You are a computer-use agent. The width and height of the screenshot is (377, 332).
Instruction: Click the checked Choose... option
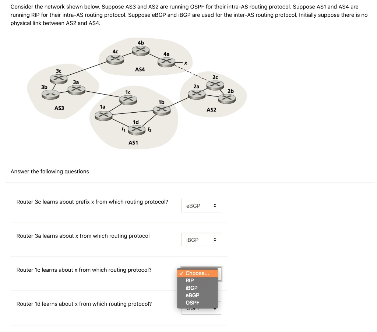[197, 273]
